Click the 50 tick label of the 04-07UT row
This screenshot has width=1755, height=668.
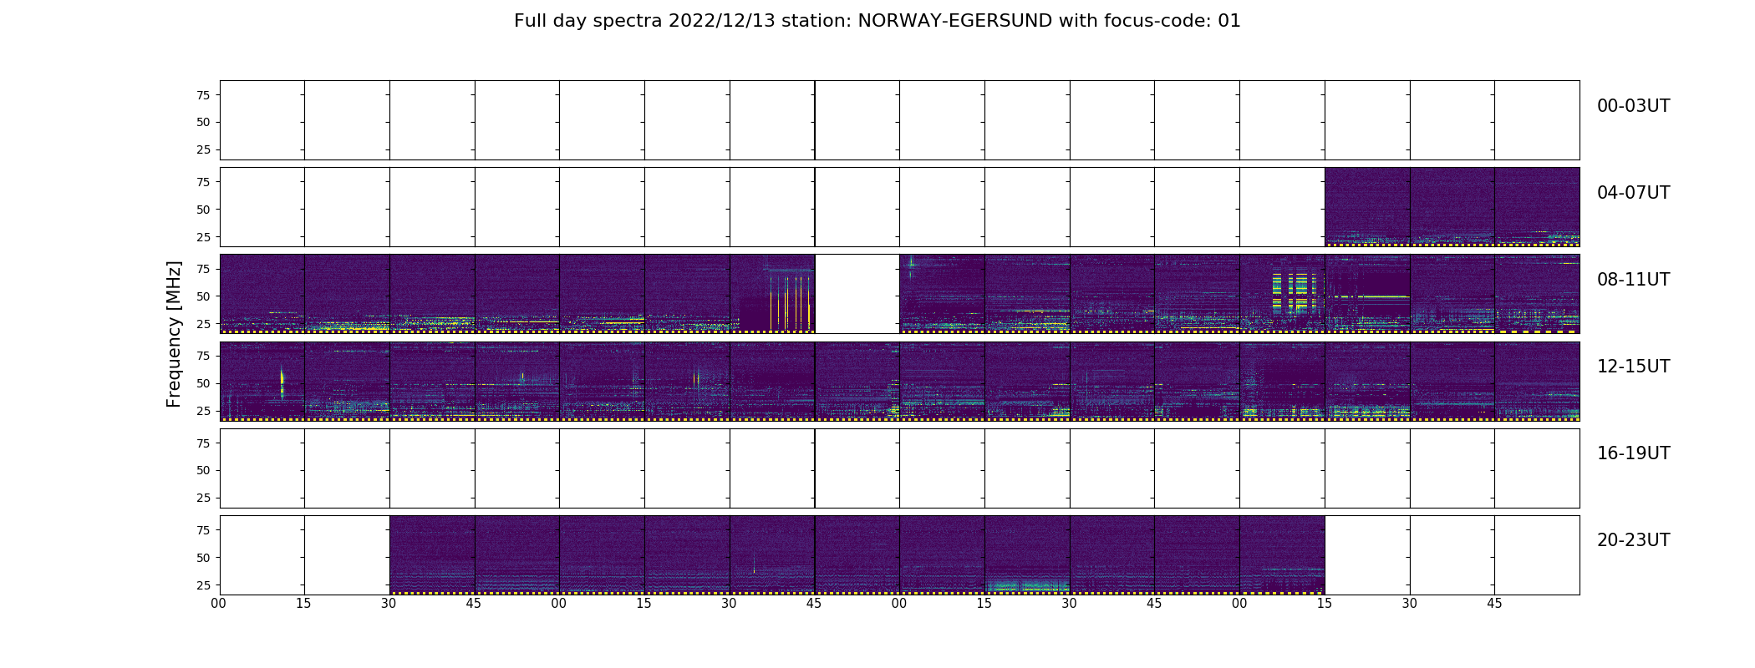(x=203, y=210)
